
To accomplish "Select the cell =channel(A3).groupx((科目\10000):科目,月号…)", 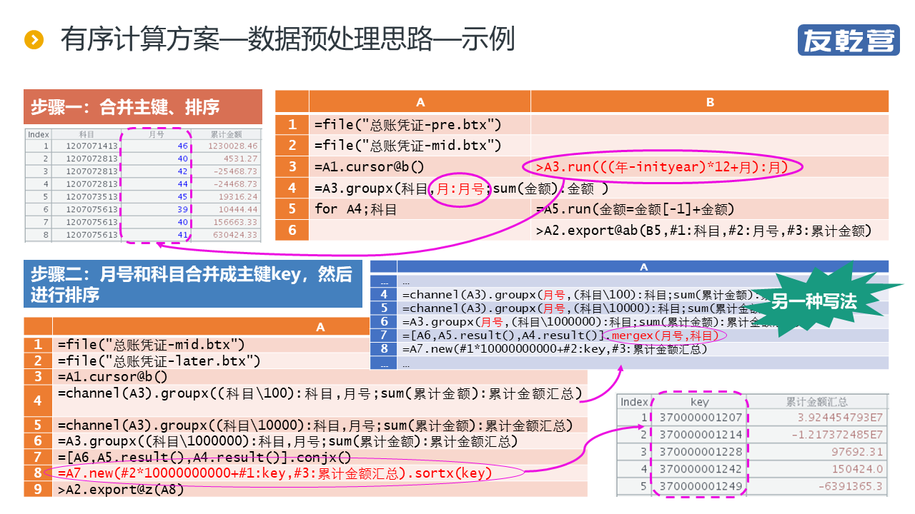I will pyautogui.click(x=320, y=425).
